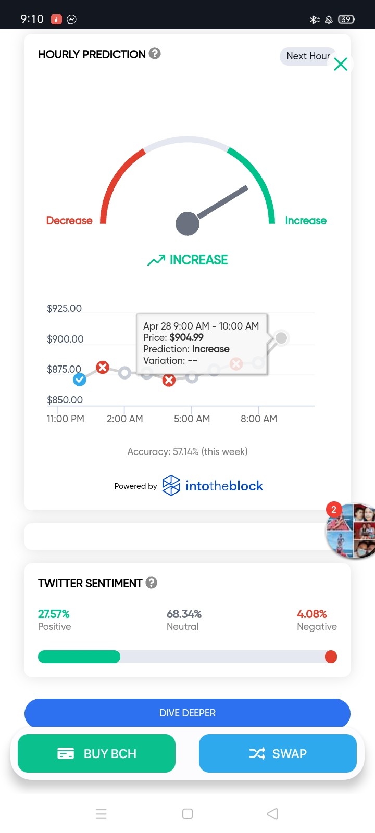Screen dimensions: 375x833
Task: Open the Twitter Sentiment help icon
Action: [x=151, y=583]
